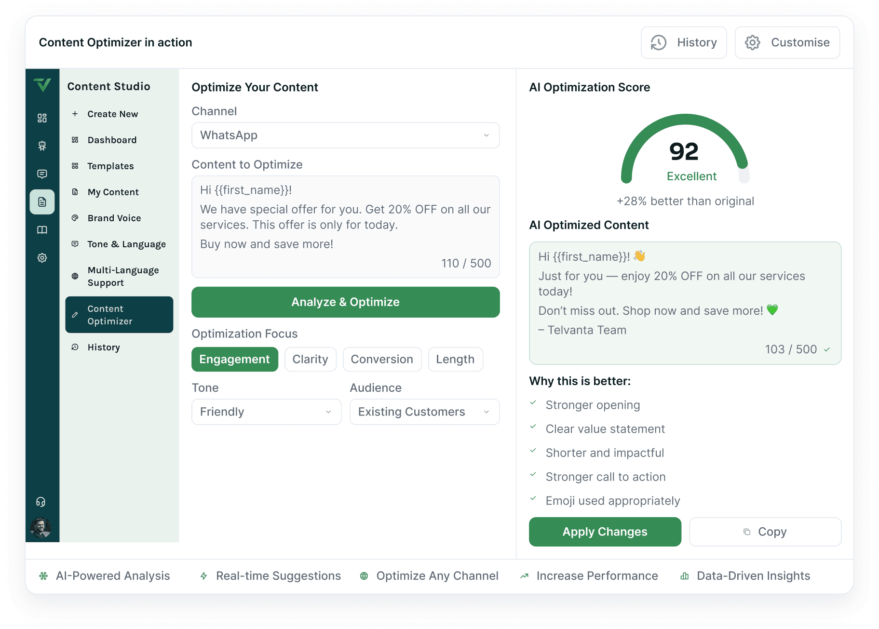Click the clock icon in the top History button
Screen dimensions: 879x629
click(x=659, y=42)
